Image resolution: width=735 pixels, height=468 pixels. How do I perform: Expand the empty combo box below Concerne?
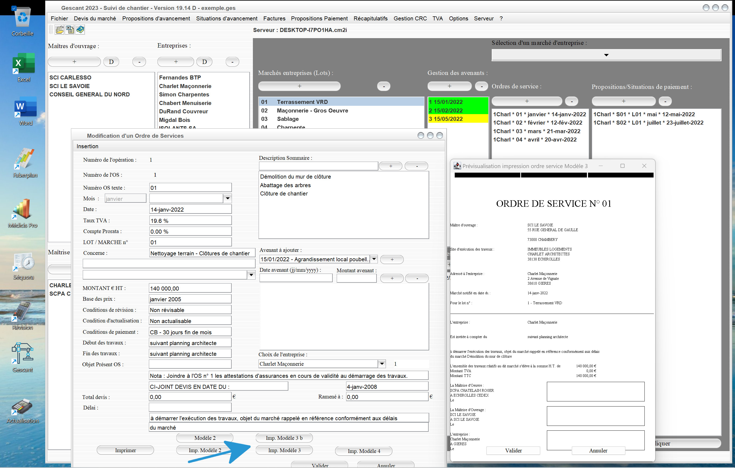tap(251, 275)
